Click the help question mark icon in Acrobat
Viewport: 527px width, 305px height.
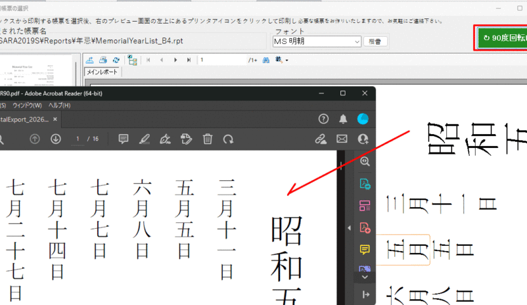[x=323, y=119]
